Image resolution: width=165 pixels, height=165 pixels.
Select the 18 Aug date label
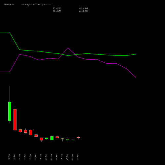[x=30, y=157]
